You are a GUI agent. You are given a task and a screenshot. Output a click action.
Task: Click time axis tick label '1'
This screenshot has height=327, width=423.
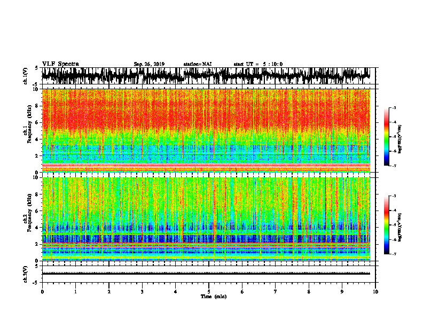(75, 292)
